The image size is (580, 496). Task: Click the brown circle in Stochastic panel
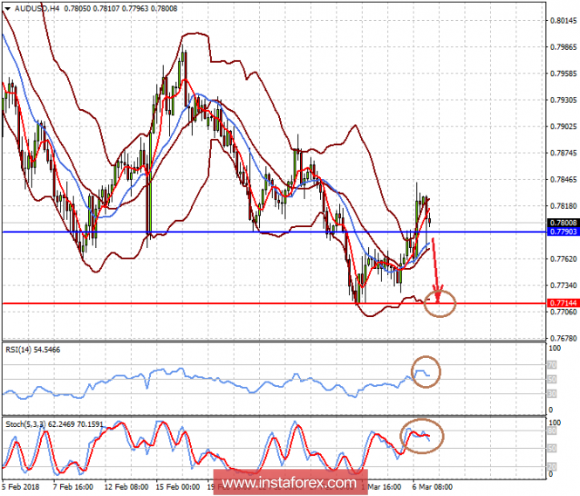pyautogui.click(x=422, y=434)
